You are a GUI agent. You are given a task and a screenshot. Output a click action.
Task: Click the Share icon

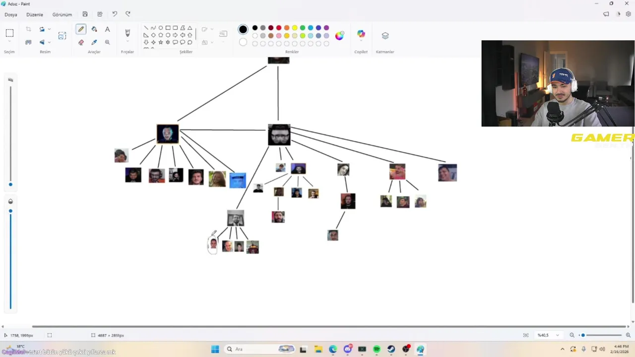click(100, 14)
